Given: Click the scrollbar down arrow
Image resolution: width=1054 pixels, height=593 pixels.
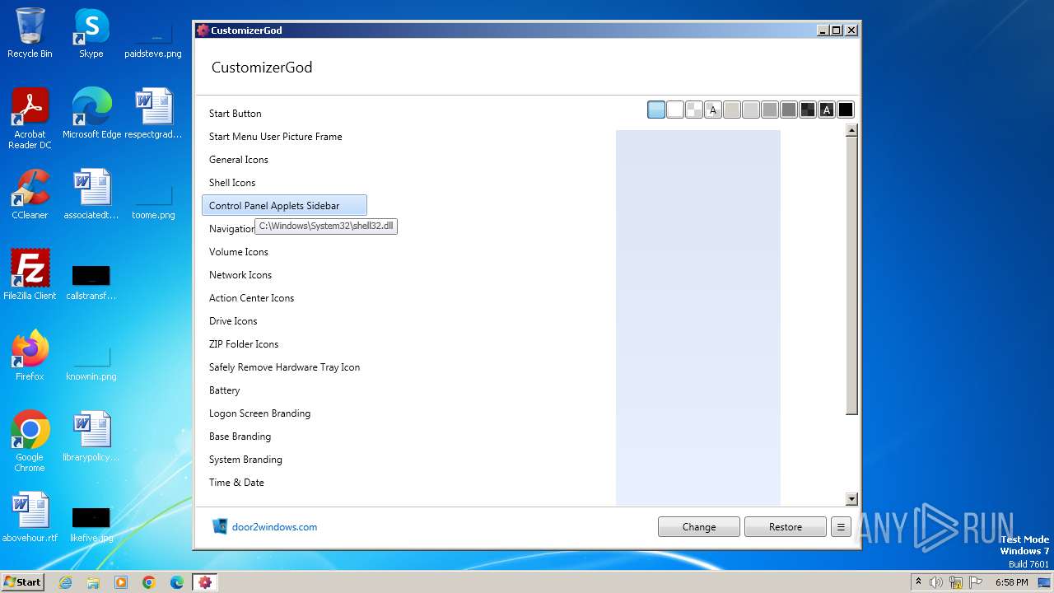Looking at the screenshot, I should click(851, 499).
